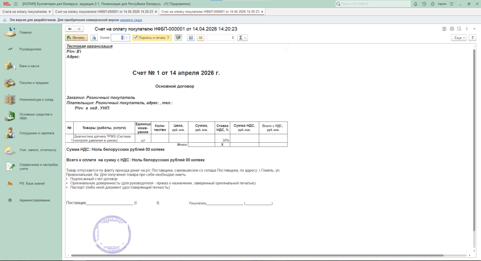
Task: Expand the sum (Σ) dropdown
Action: [242, 38]
